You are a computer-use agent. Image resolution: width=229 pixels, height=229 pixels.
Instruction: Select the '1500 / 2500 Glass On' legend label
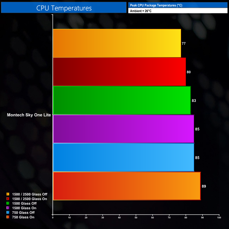tap(30, 199)
